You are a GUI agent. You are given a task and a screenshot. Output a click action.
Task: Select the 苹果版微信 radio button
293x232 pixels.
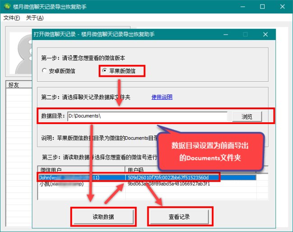coord(119,71)
